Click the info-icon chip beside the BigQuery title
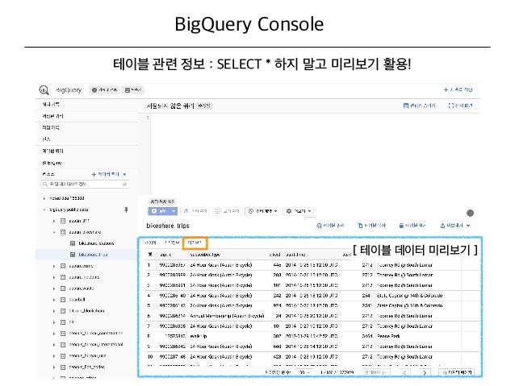This screenshot has height=386, width=515. click(104, 90)
